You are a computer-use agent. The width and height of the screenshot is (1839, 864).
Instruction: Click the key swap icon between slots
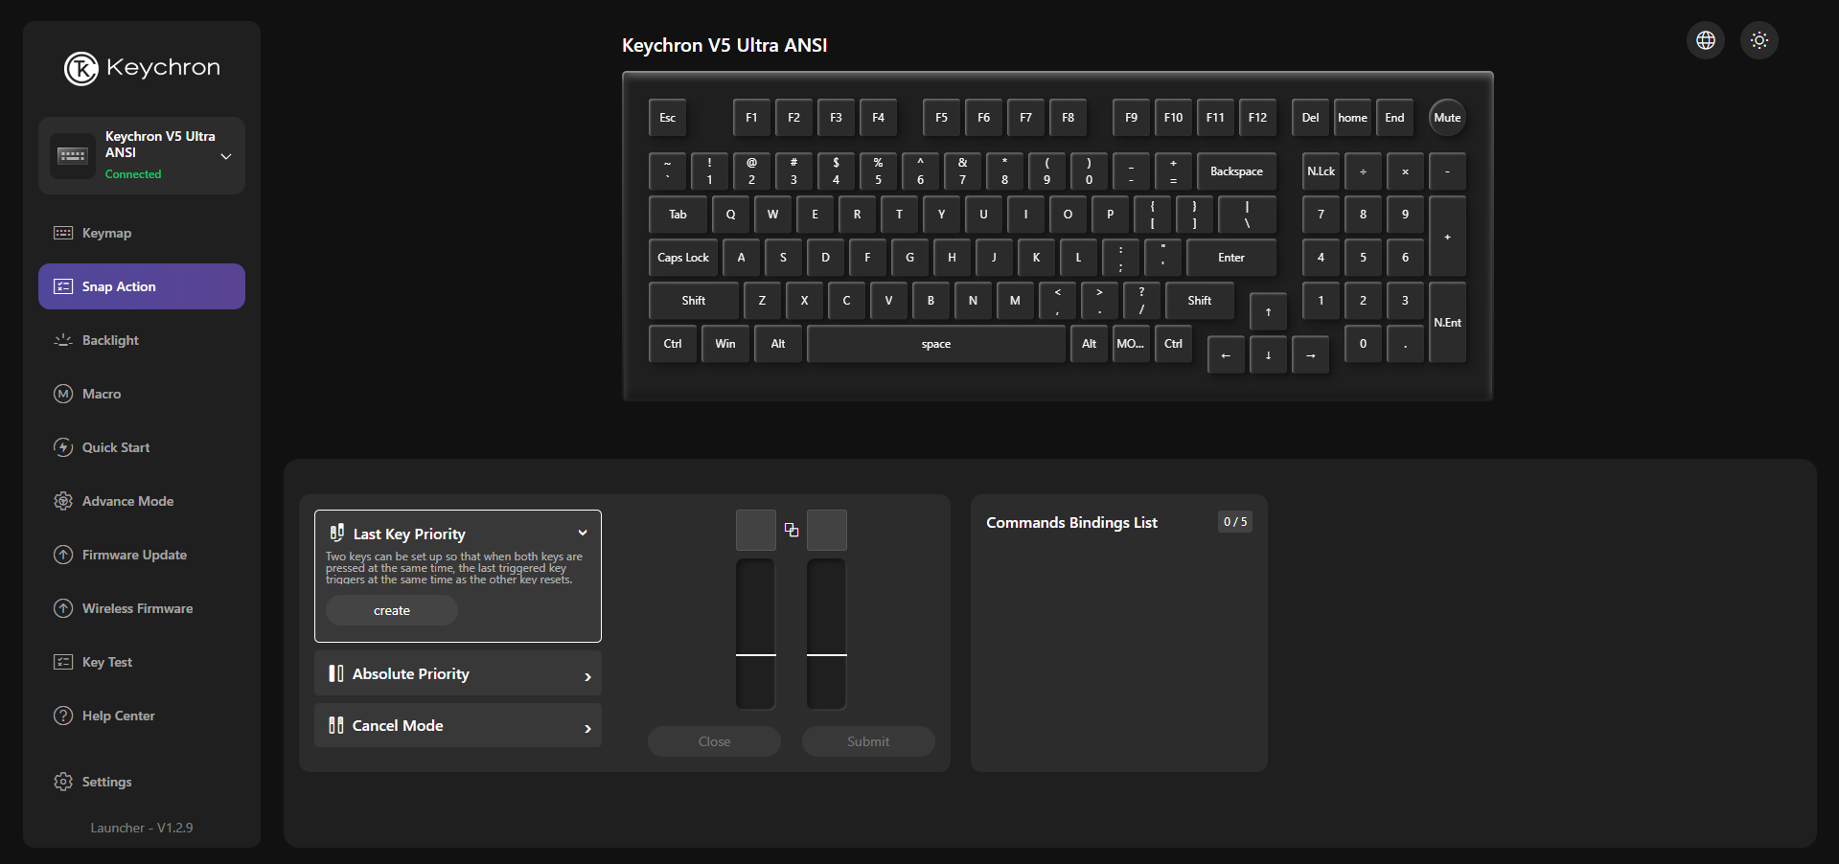coord(791,530)
